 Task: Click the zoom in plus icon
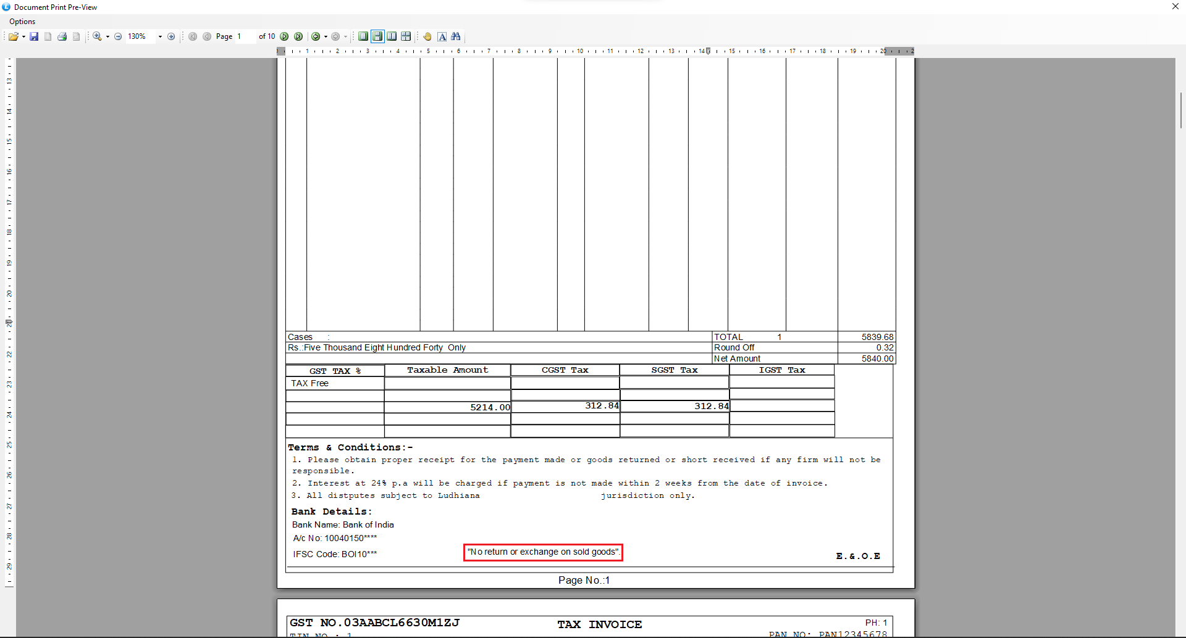(171, 36)
